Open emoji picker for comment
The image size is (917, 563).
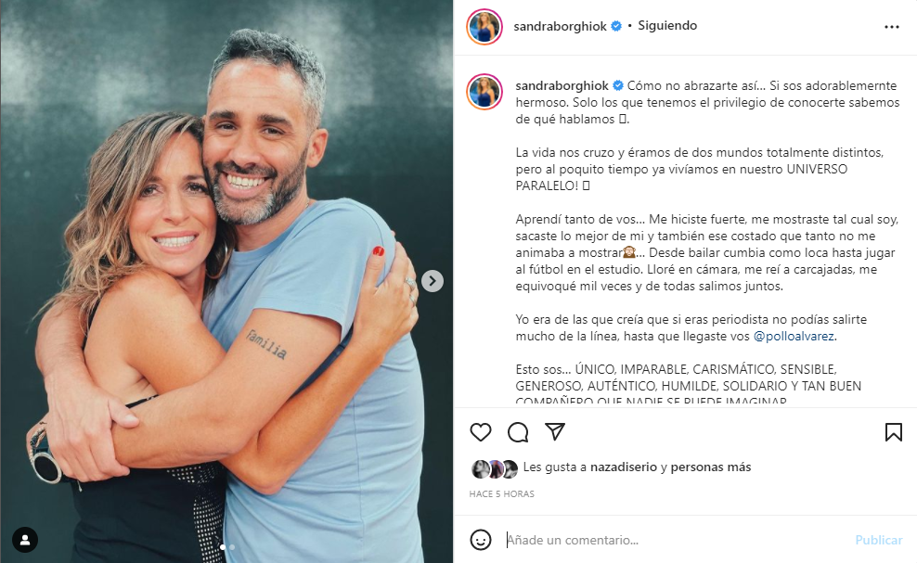480,540
